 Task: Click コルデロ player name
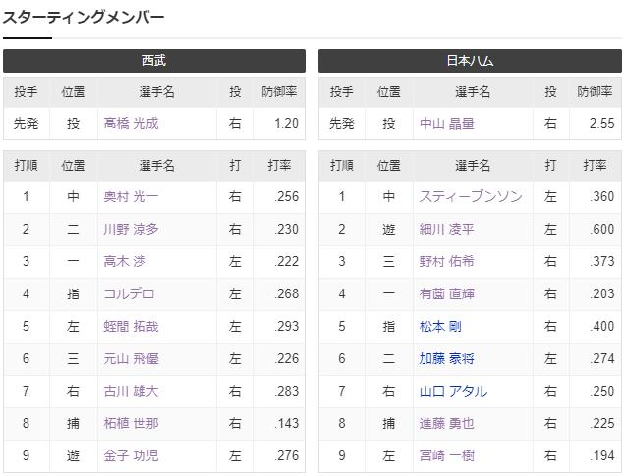[x=129, y=294]
